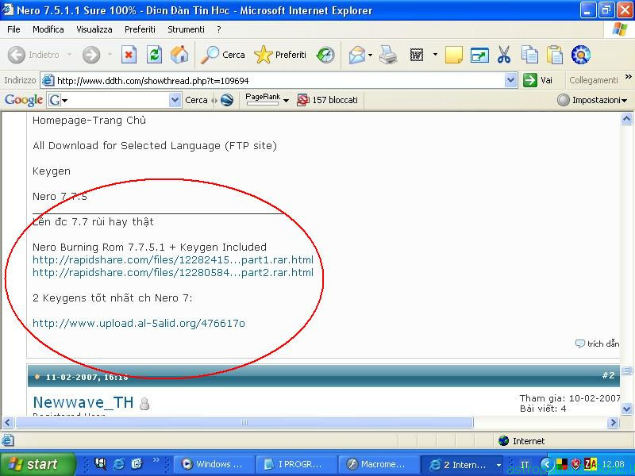Open the ? help menu

click(219, 29)
